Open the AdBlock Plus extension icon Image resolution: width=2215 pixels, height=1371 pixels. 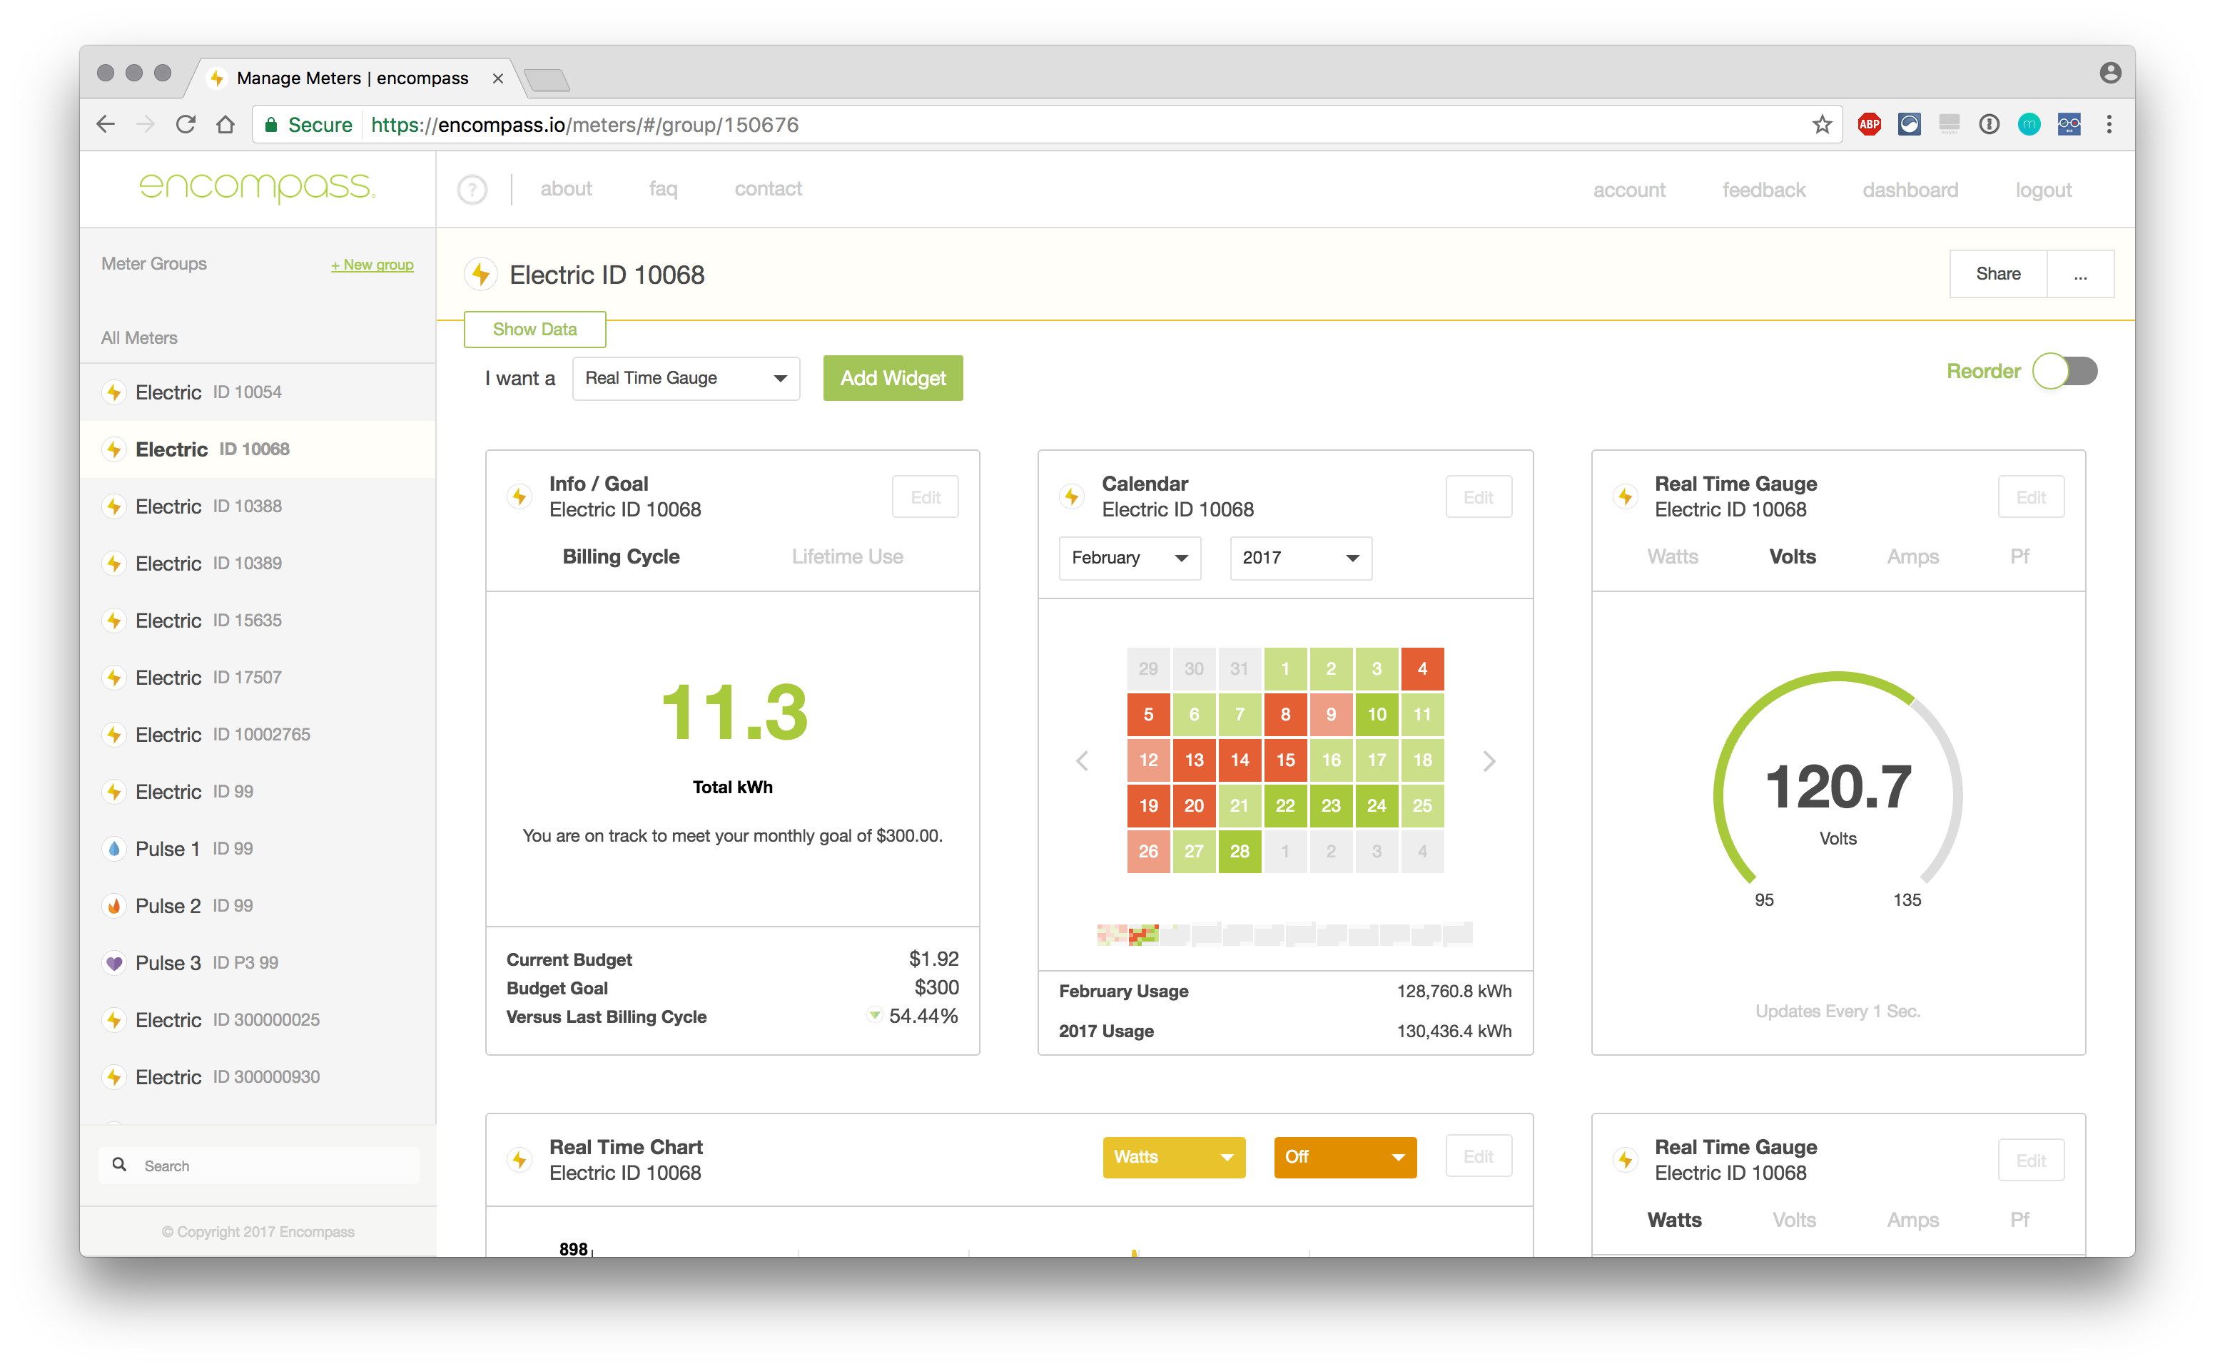click(x=1868, y=125)
